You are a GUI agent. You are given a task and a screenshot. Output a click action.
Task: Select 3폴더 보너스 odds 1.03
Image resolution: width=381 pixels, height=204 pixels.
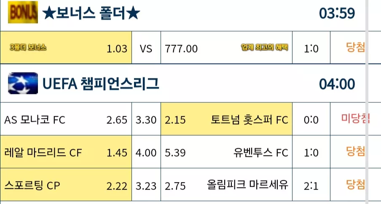pos(66,48)
